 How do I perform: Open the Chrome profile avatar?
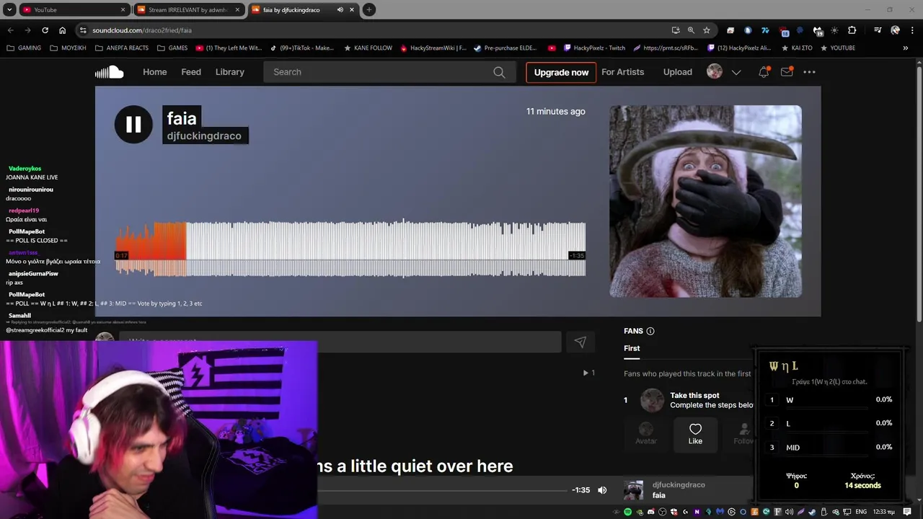(x=895, y=30)
